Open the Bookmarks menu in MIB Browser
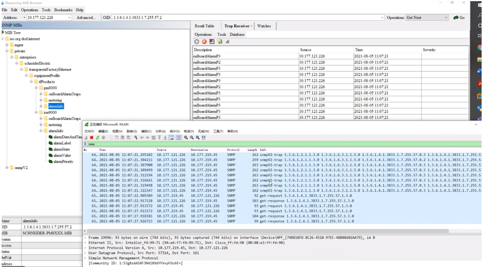485x267 pixels. pos(63,10)
